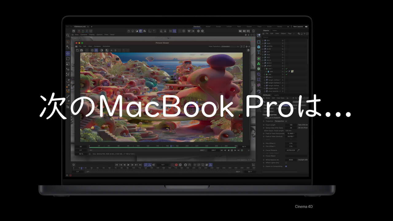The image size is (393, 221).
Task: Click the Object Manager search icon
Action: pos(298,33)
